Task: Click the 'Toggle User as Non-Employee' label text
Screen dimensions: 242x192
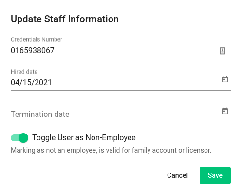Action: pyautogui.click(x=84, y=137)
